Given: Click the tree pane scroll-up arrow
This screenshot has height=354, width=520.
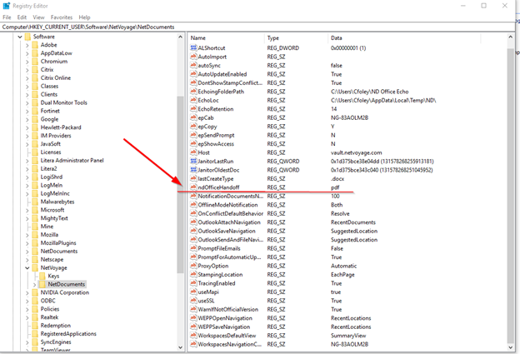Looking at the screenshot, I should (180, 37).
